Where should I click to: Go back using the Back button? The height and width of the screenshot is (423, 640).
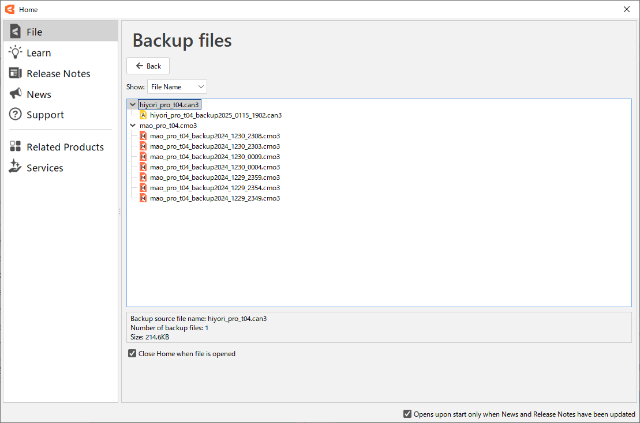click(x=148, y=66)
